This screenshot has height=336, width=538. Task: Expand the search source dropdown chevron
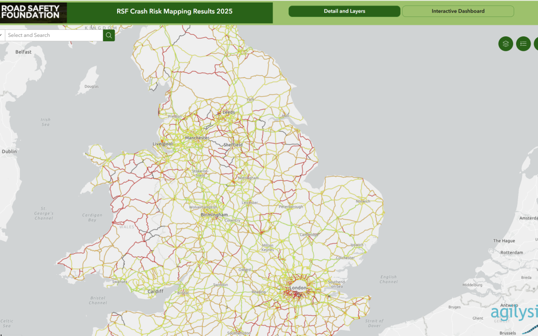(2, 35)
